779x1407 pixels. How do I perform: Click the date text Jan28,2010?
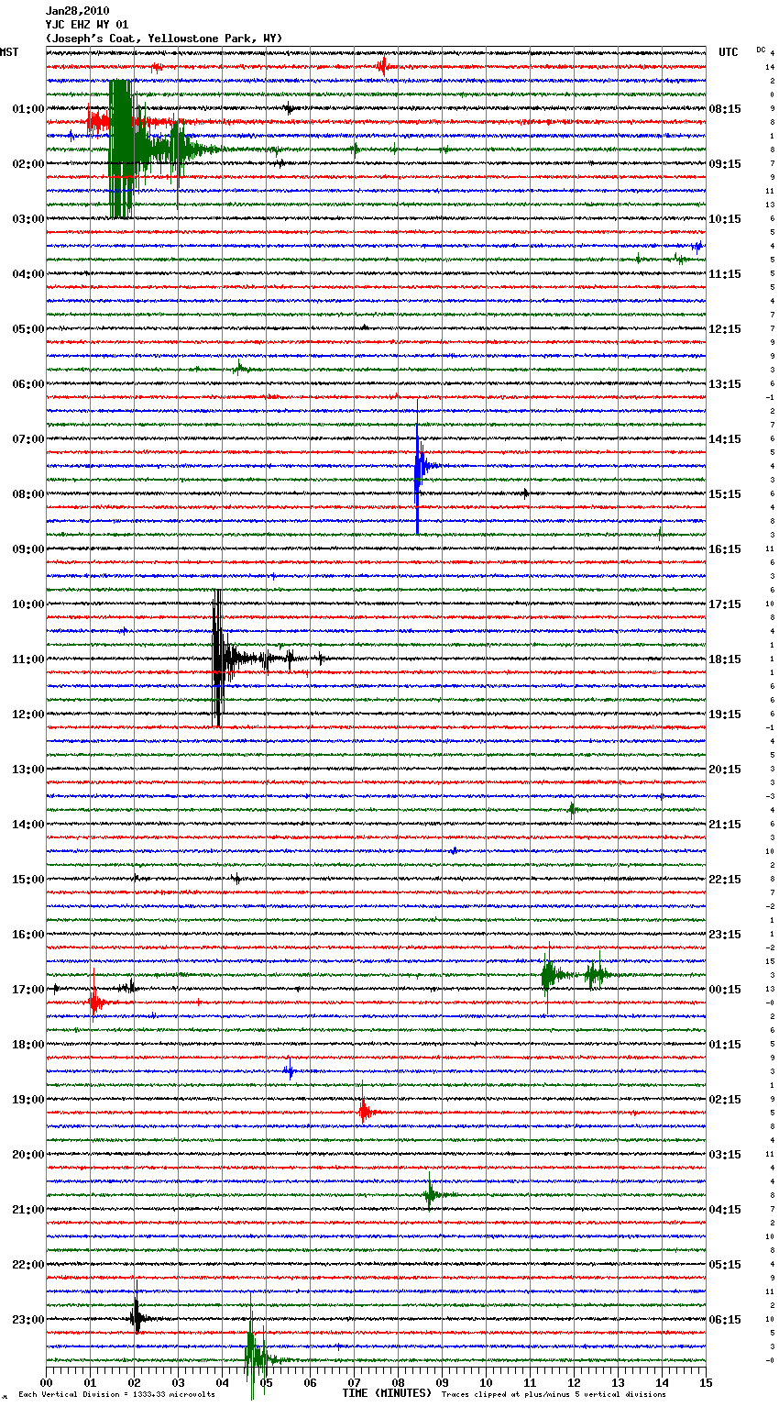pyautogui.click(x=77, y=11)
